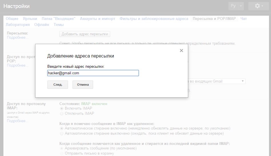Click the След. button
Viewport: 271px width, 156px height.
point(58,85)
